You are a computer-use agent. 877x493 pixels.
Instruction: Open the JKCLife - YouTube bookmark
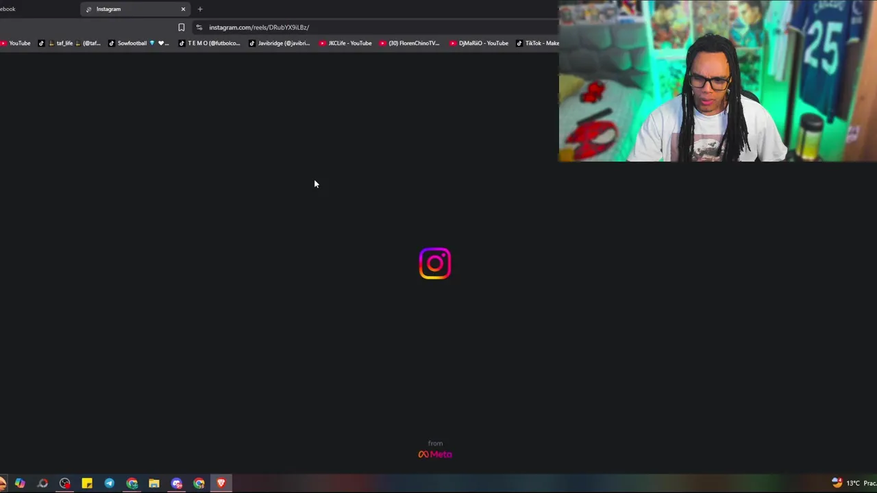[x=345, y=43]
